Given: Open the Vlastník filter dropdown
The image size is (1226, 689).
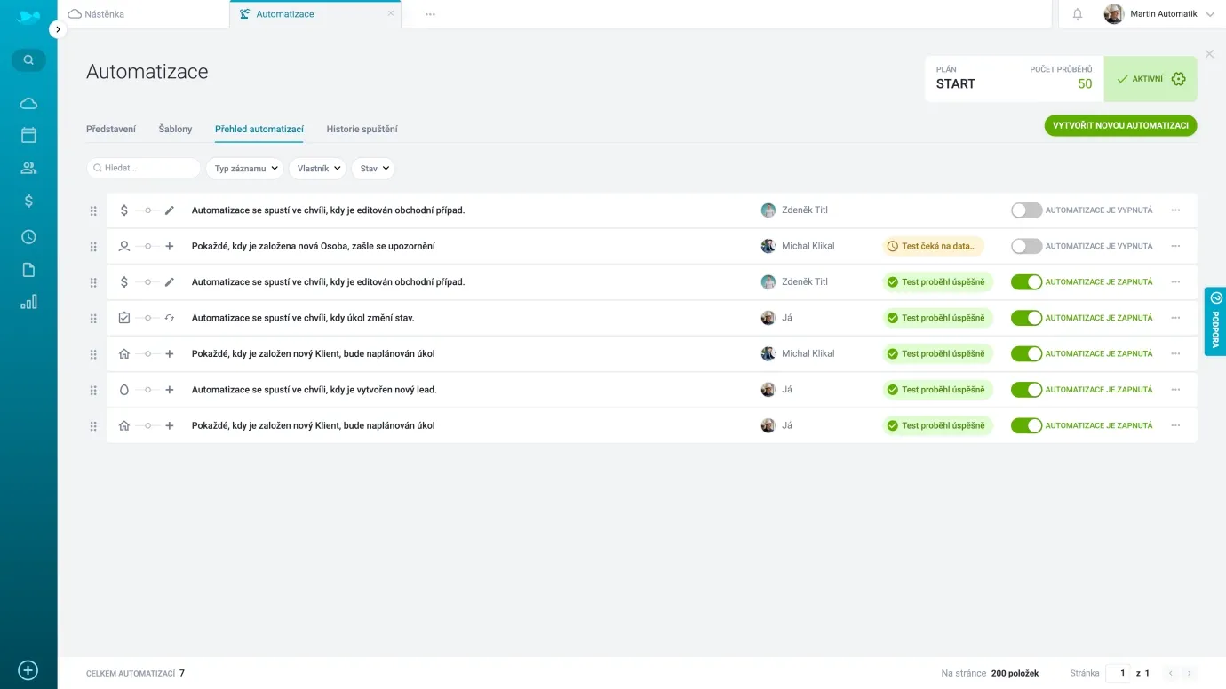Looking at the screenshot, I should (317, 169).
